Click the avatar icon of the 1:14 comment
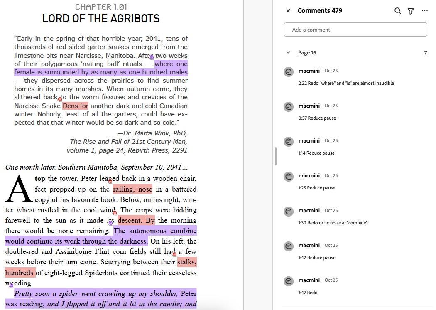436x310 pixels. pyautogui.click(x=289, y=142)
